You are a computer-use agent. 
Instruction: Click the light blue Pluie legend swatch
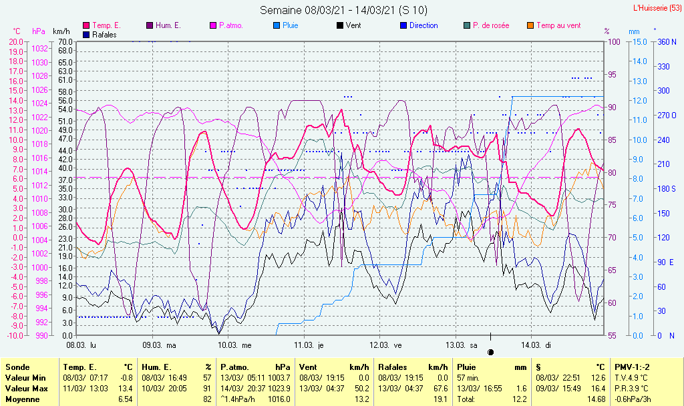pos(277,26)
